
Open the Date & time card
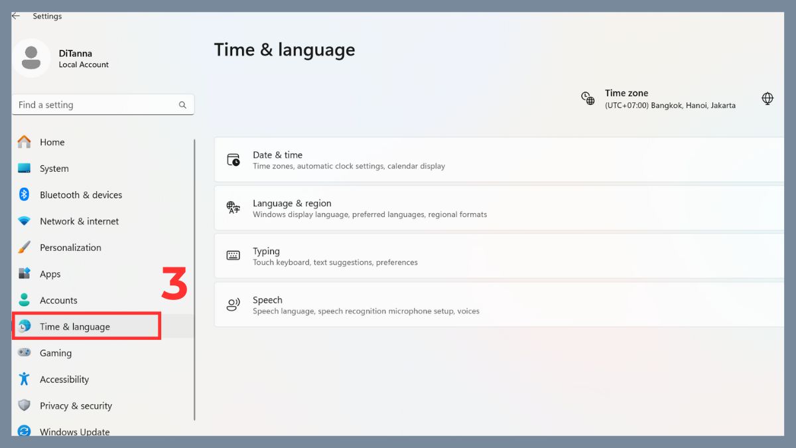(x=499, y=160)
